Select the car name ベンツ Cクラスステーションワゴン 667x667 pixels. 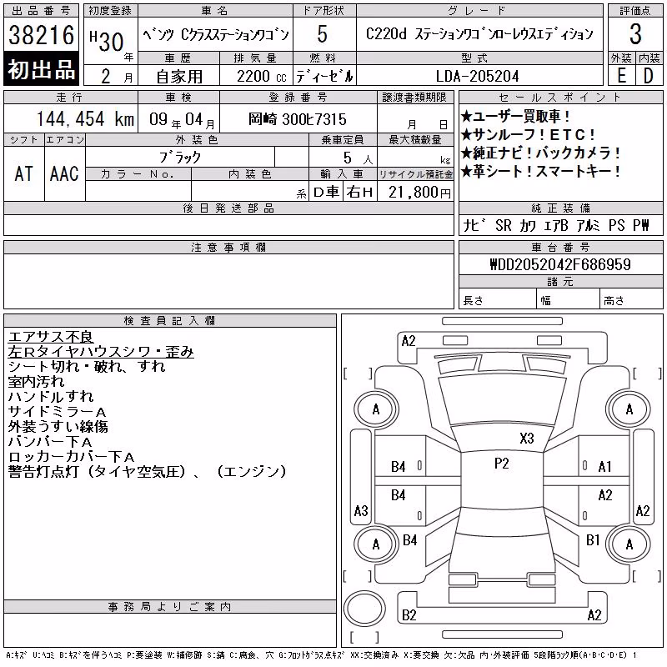[x=216, y=35]
